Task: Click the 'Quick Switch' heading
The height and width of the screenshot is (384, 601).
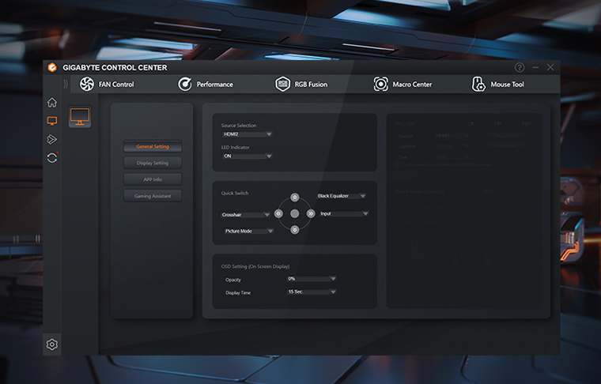Action: pyautogui.click(x=235, y=193)
